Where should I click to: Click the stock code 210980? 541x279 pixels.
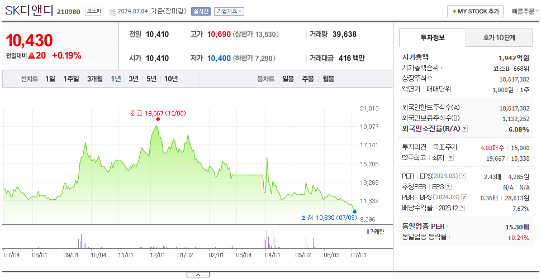pyautogui.click(x=68, y=12)
